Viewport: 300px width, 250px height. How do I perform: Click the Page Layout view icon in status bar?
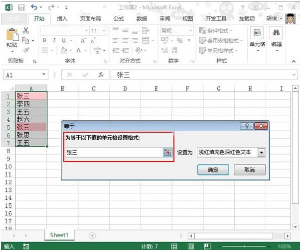[x=190, y=247]
